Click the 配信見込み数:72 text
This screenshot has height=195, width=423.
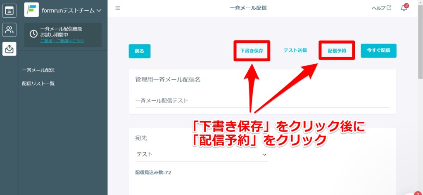(153, 172)
